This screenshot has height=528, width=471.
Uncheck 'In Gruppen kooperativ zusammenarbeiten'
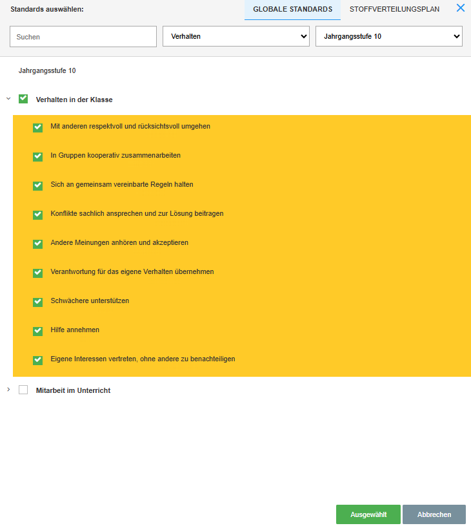point(37,156)
